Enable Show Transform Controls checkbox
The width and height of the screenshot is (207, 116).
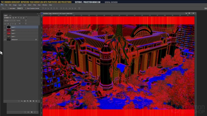pos(26,8)
